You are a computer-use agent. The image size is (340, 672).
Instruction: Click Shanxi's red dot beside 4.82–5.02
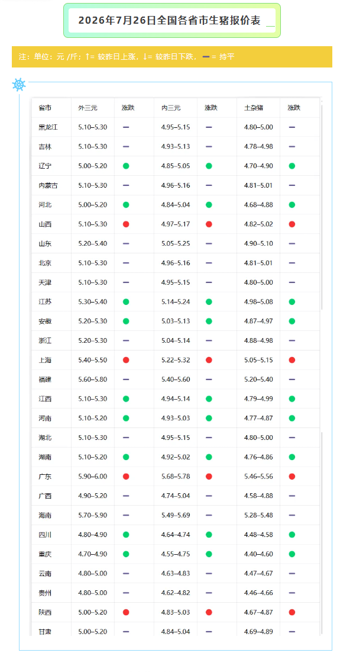coord(292,224)
